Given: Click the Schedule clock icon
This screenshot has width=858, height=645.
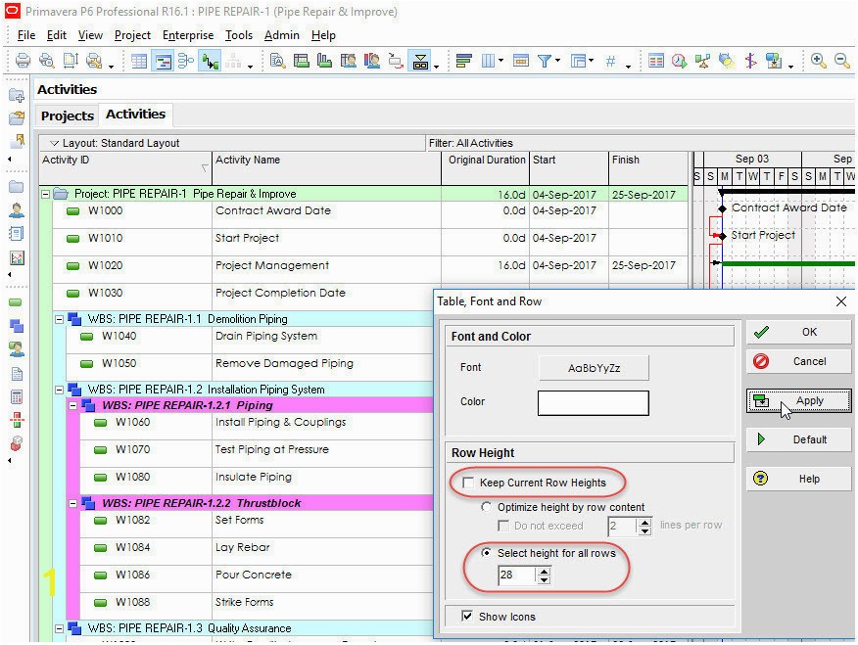Looking at the screenshot, I should (679, 61).
